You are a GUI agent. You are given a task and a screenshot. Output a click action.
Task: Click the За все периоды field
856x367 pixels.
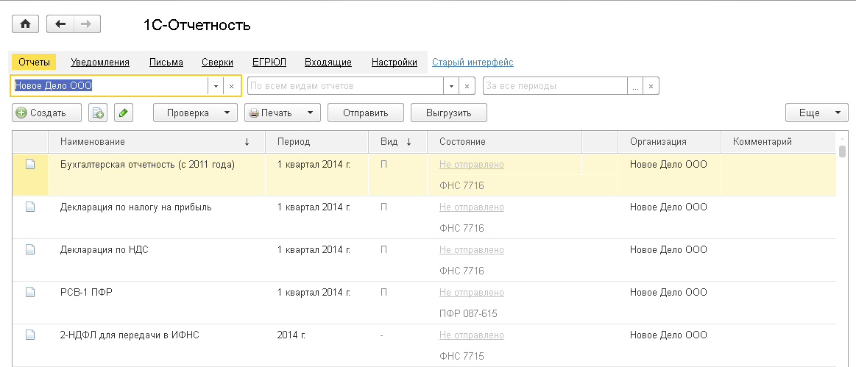point(555,86)
